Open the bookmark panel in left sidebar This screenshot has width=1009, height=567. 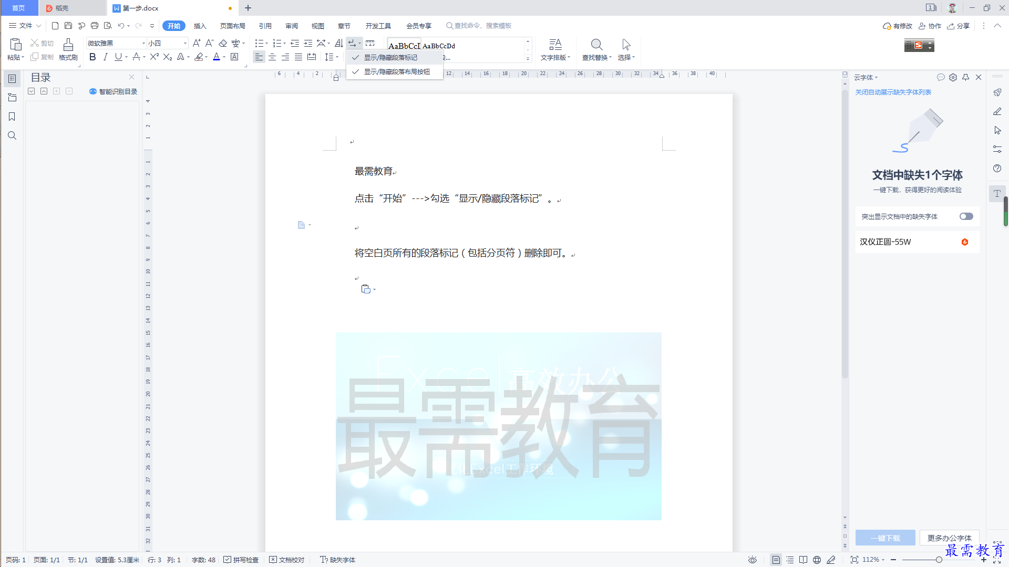click(x=12, y=117)
